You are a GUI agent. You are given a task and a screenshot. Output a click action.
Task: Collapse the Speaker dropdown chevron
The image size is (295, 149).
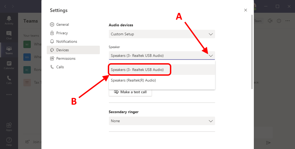211,56
